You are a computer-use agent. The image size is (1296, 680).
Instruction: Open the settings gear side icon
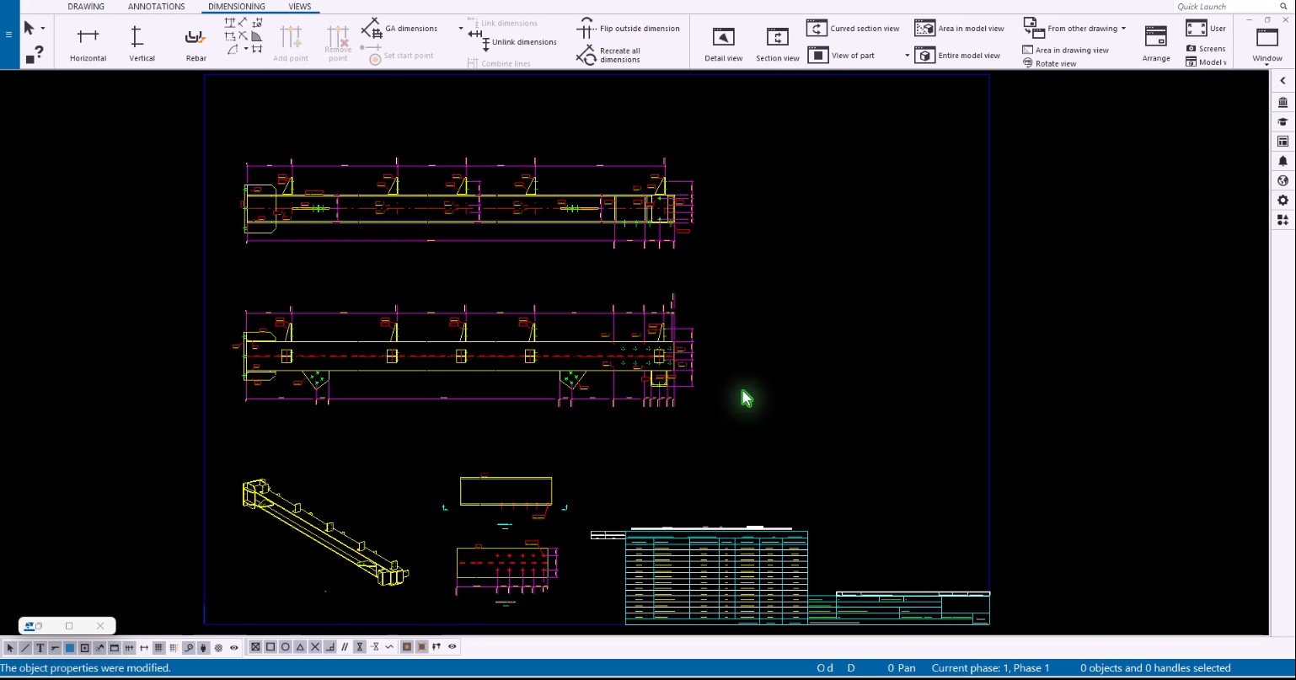click(x=1283, y=200)
